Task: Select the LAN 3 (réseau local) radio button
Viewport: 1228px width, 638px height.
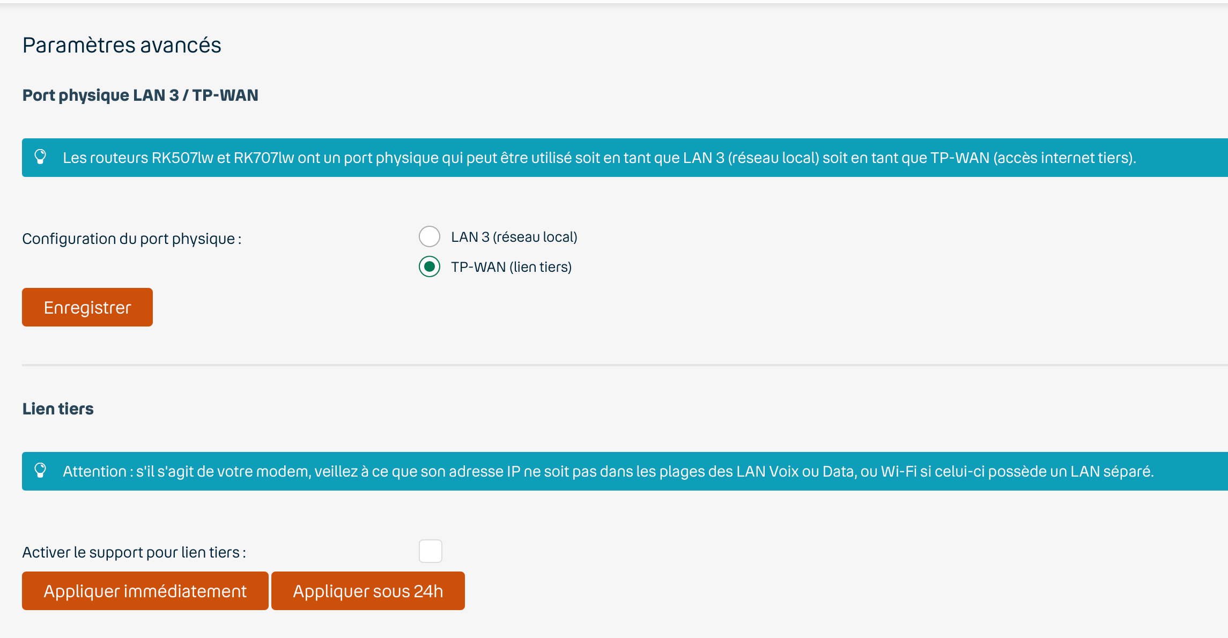Action: pos(430,236)
